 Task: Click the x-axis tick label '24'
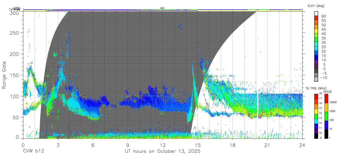click(x=302, y=145)
